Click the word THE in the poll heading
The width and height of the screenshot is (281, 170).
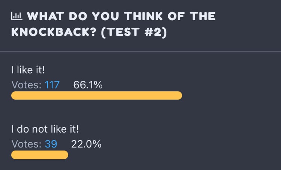(203, 16)
